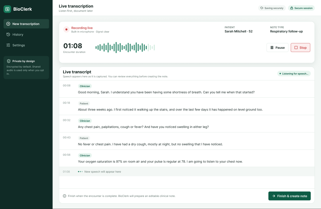The image size is (321, 209).
Task: Click the audio waveform visualization
Action: 125,47
